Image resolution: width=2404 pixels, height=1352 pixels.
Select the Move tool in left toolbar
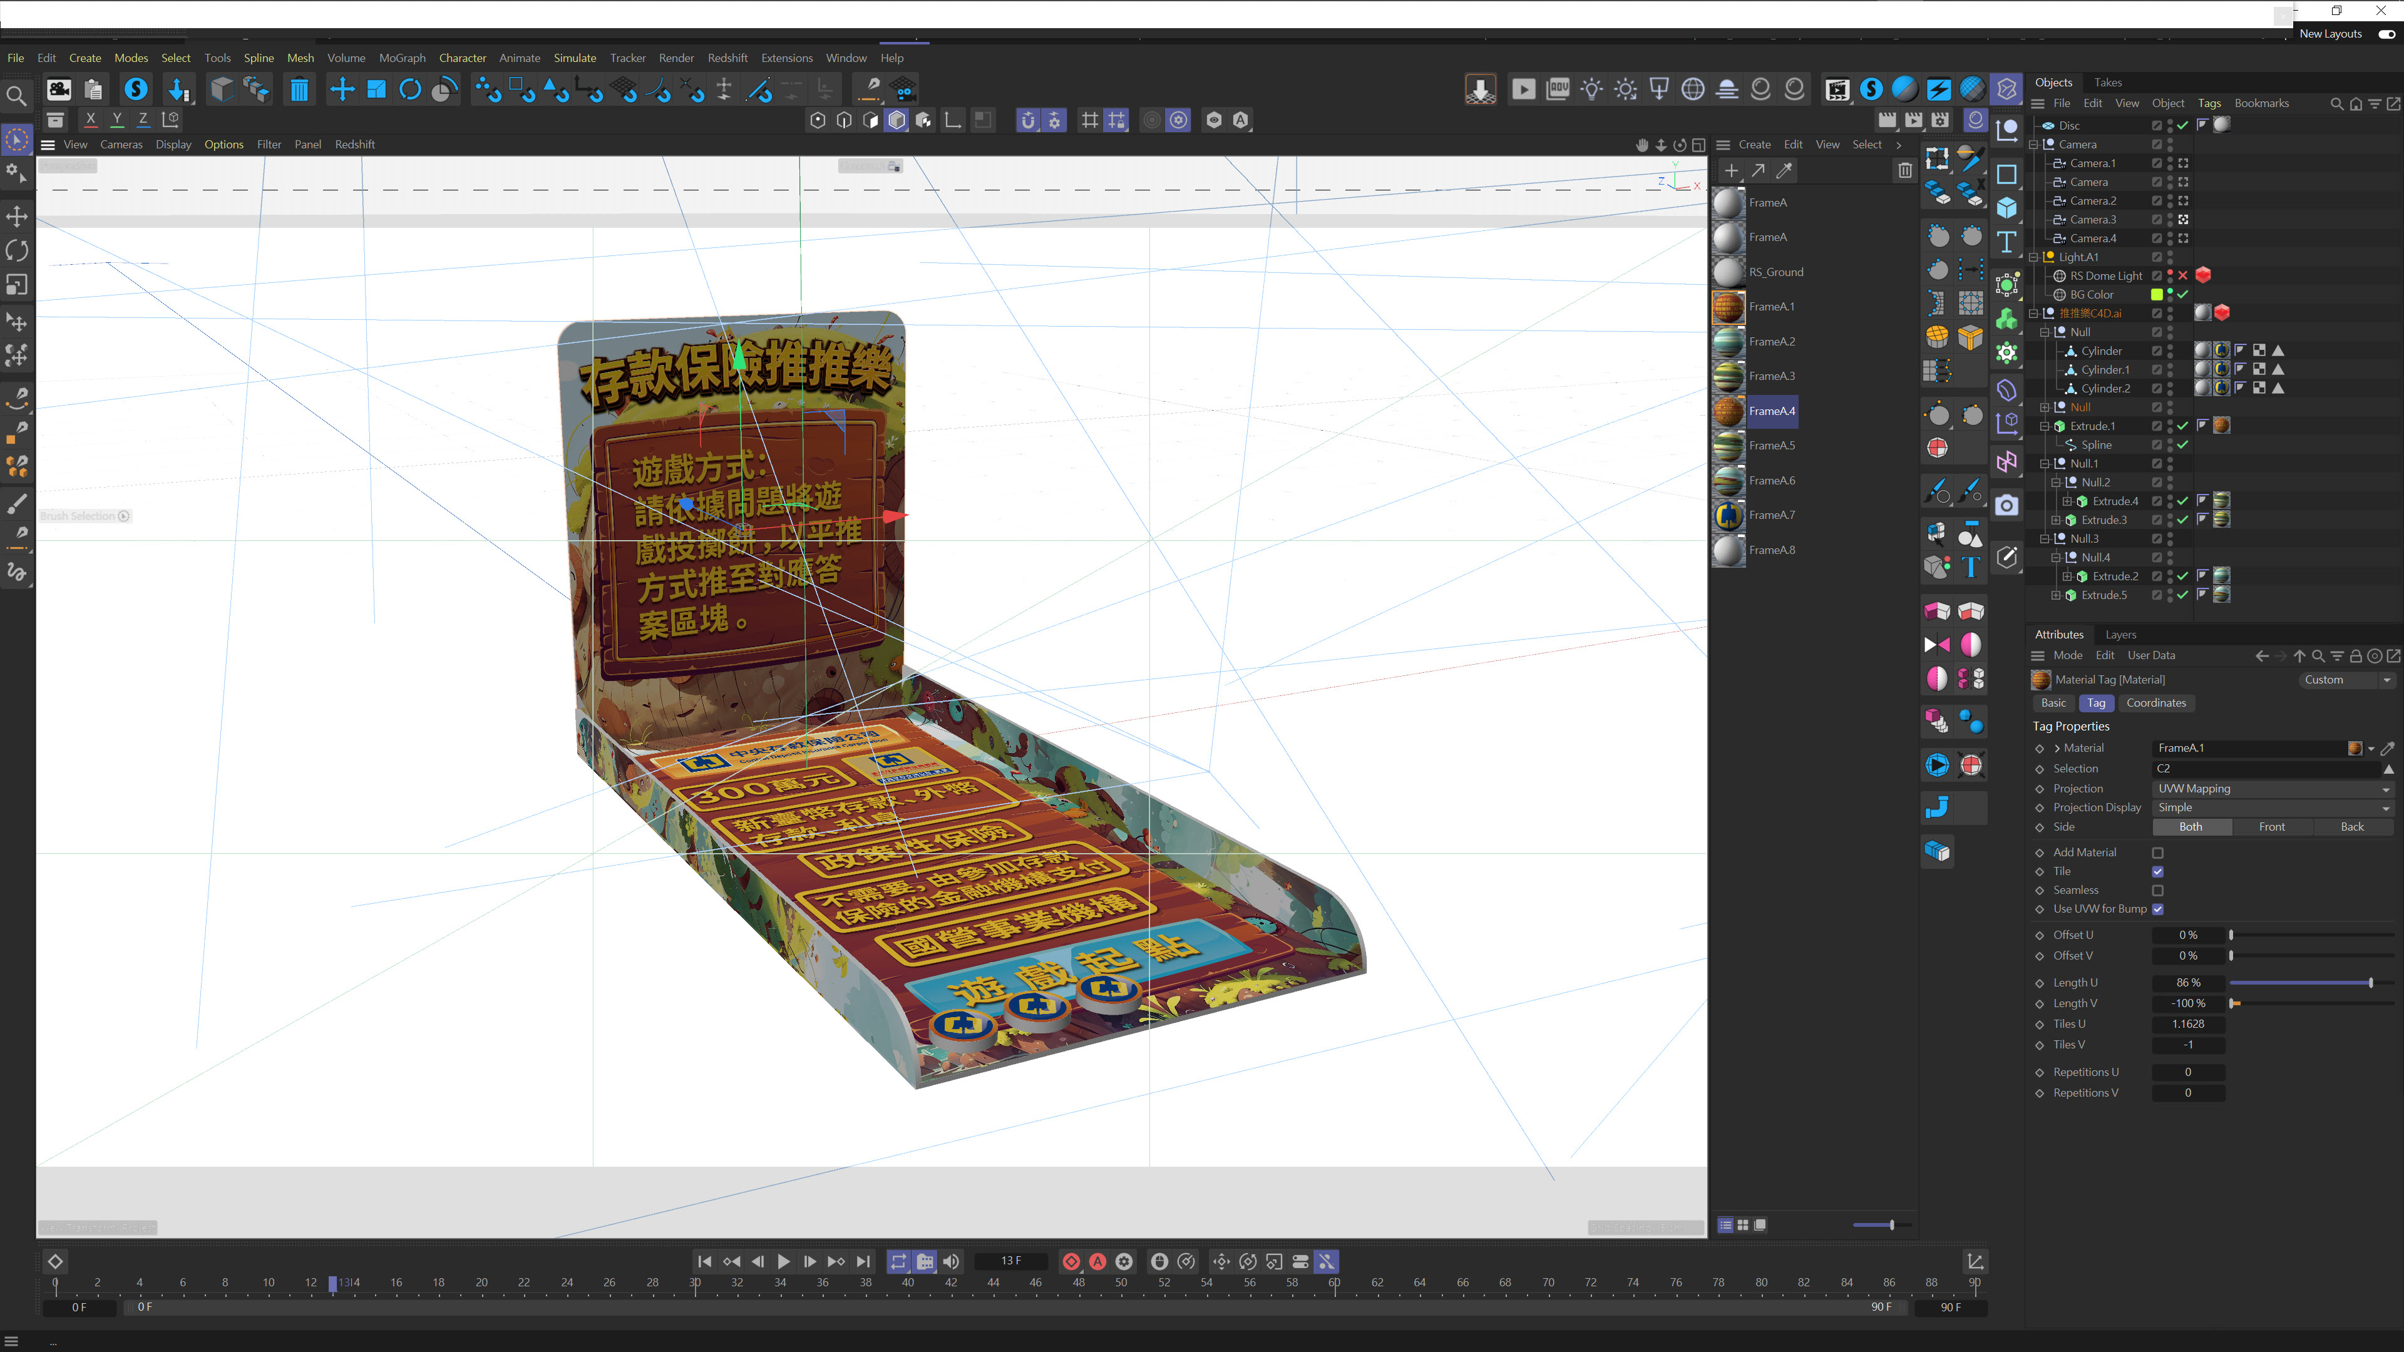pos(17,217)
